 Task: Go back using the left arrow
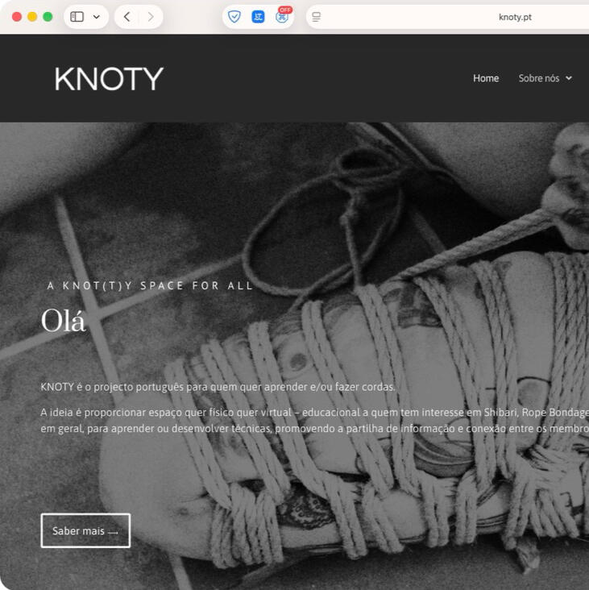click(127, 17)
